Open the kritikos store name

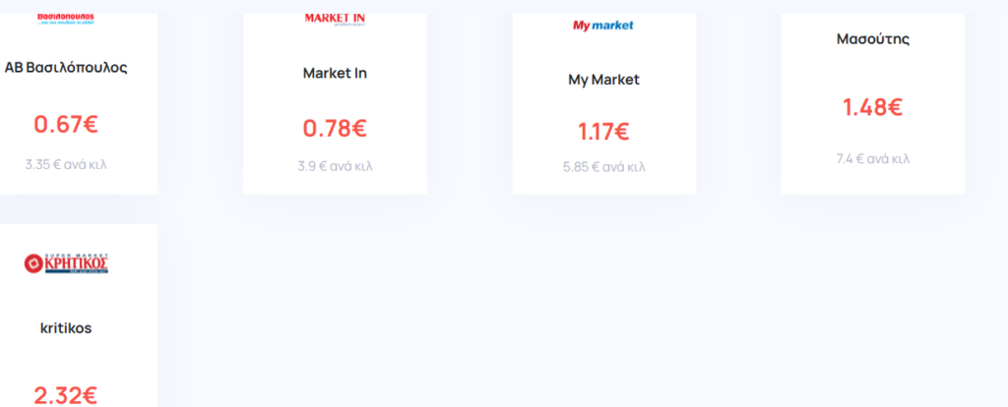(66, 328)
